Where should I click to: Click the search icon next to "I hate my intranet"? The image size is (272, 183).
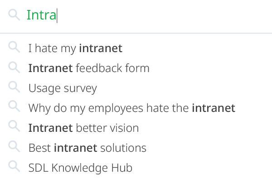point(14,47)
